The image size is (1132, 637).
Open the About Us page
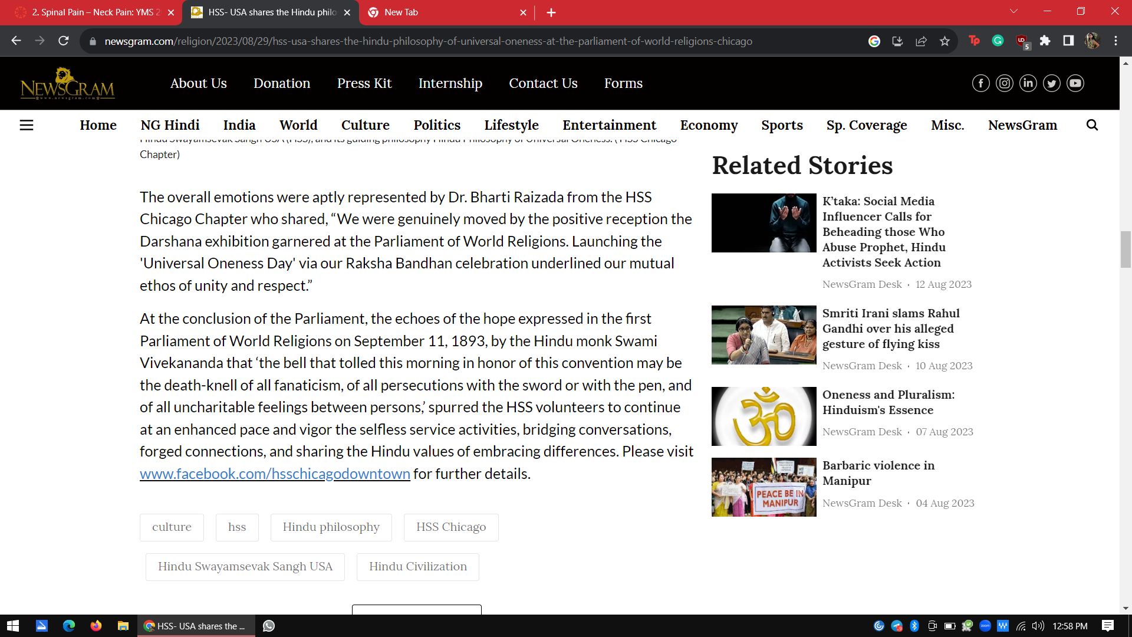click(x=198, y=83)
